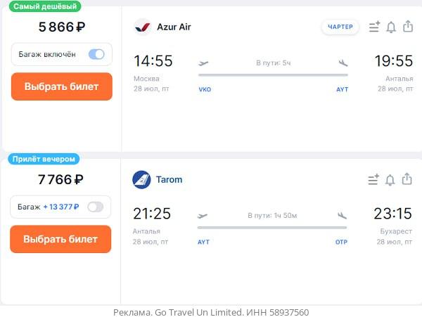Add Tarom flight to favorites list
The width and height of the screenshot is (422, 317).
[x=373, y=180]
